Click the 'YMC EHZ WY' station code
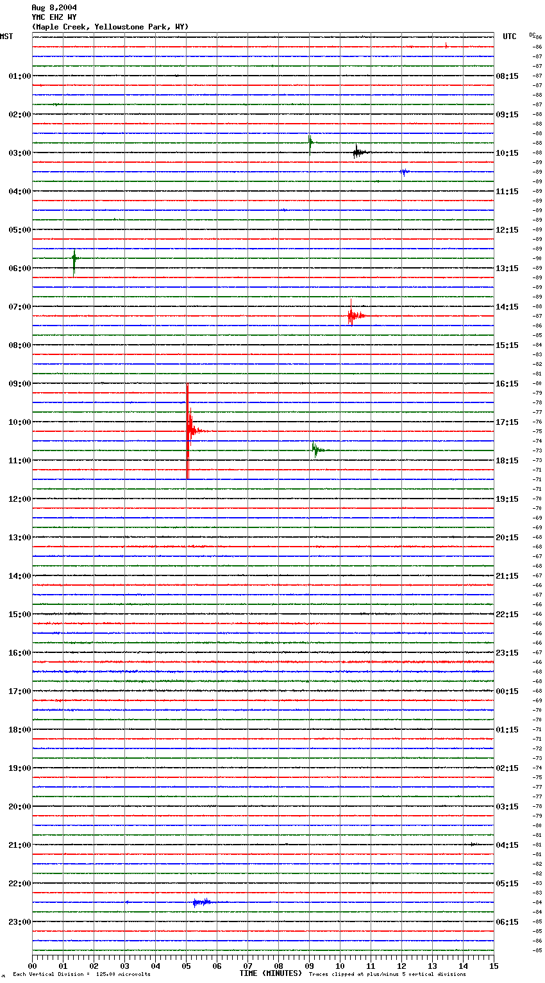The image size is (545, 983). click(x=55, y=17)
